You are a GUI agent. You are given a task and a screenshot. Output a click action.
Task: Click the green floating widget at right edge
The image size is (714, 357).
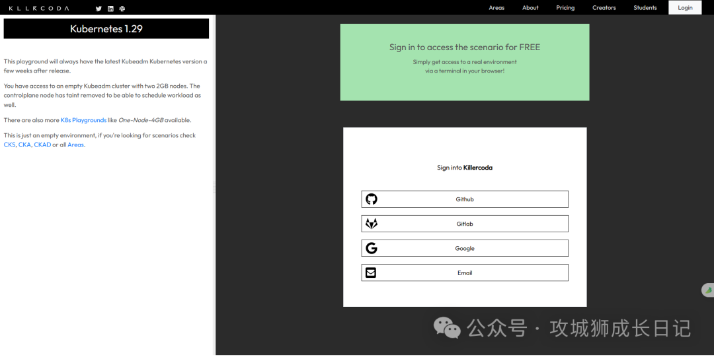click(x=708, y=290)
